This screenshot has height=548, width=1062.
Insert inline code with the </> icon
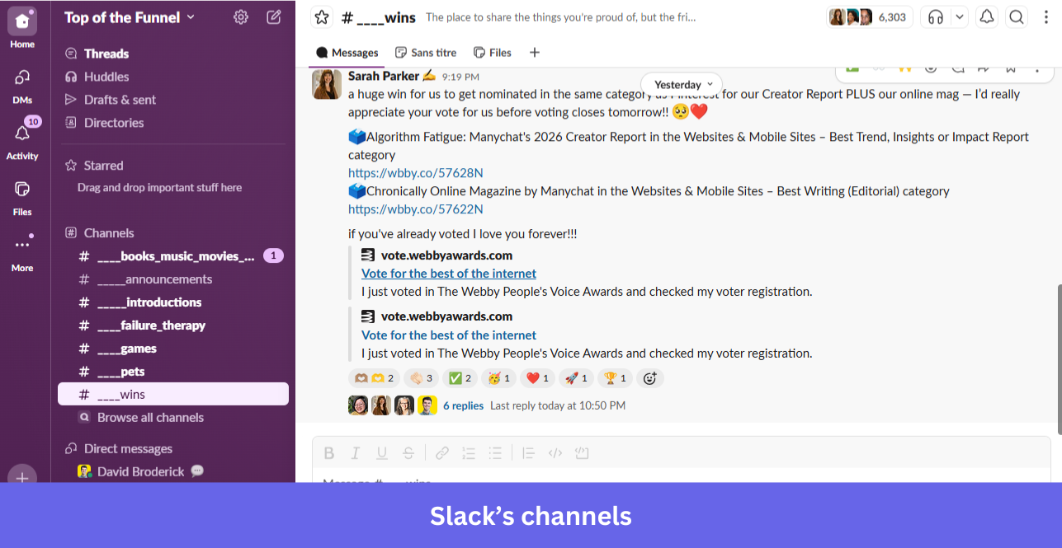coord(555,452)
